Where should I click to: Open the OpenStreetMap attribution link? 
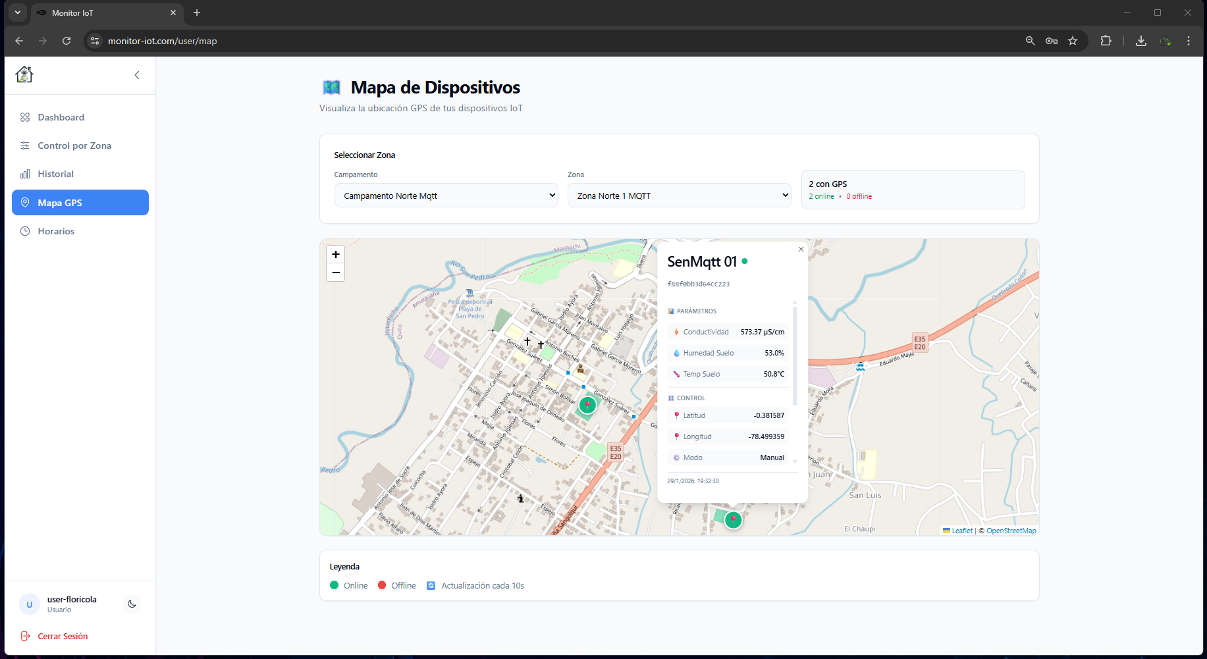coord(1011,531)
